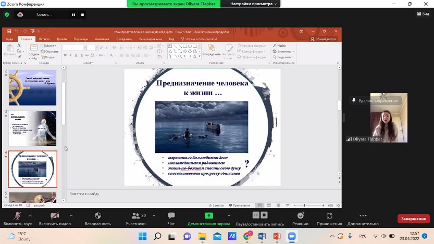
Task: Open the Чат chat panel
Action: point(171,219)
